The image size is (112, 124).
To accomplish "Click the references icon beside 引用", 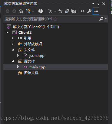I will pyautogui.click(x=20, y=38).
